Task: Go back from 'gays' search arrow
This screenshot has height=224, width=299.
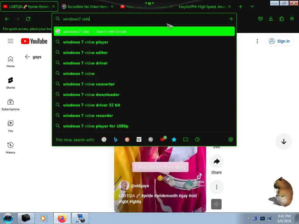Action: coord(27,57)
